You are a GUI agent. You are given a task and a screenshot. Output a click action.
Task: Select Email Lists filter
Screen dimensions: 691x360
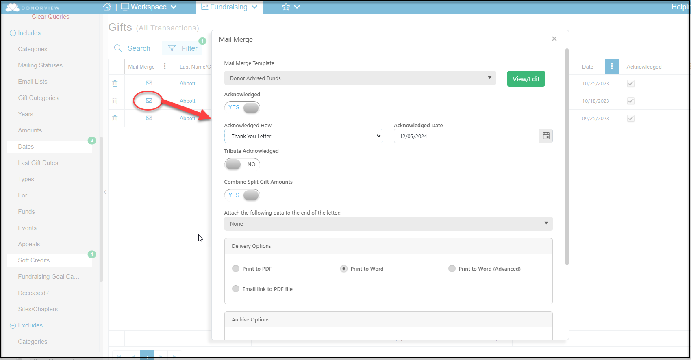[x=33, y=82]
